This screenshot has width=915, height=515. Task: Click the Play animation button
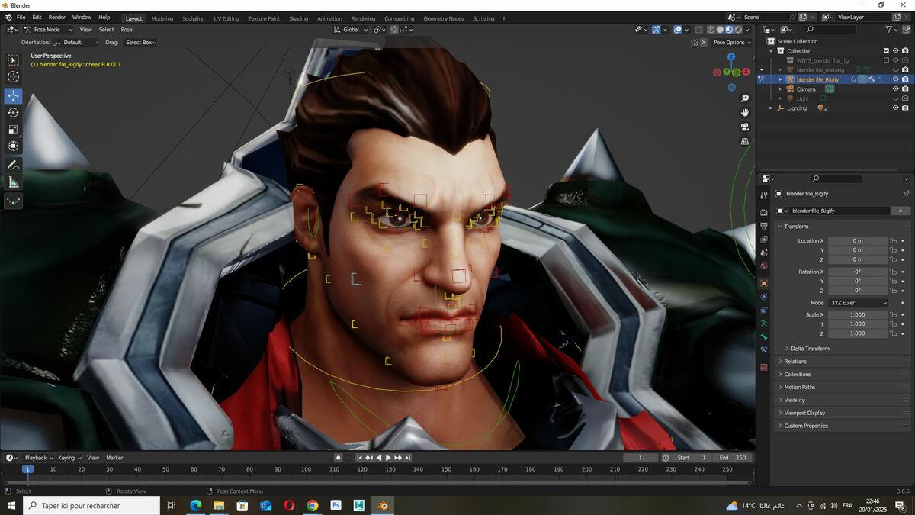pos(388,458)
